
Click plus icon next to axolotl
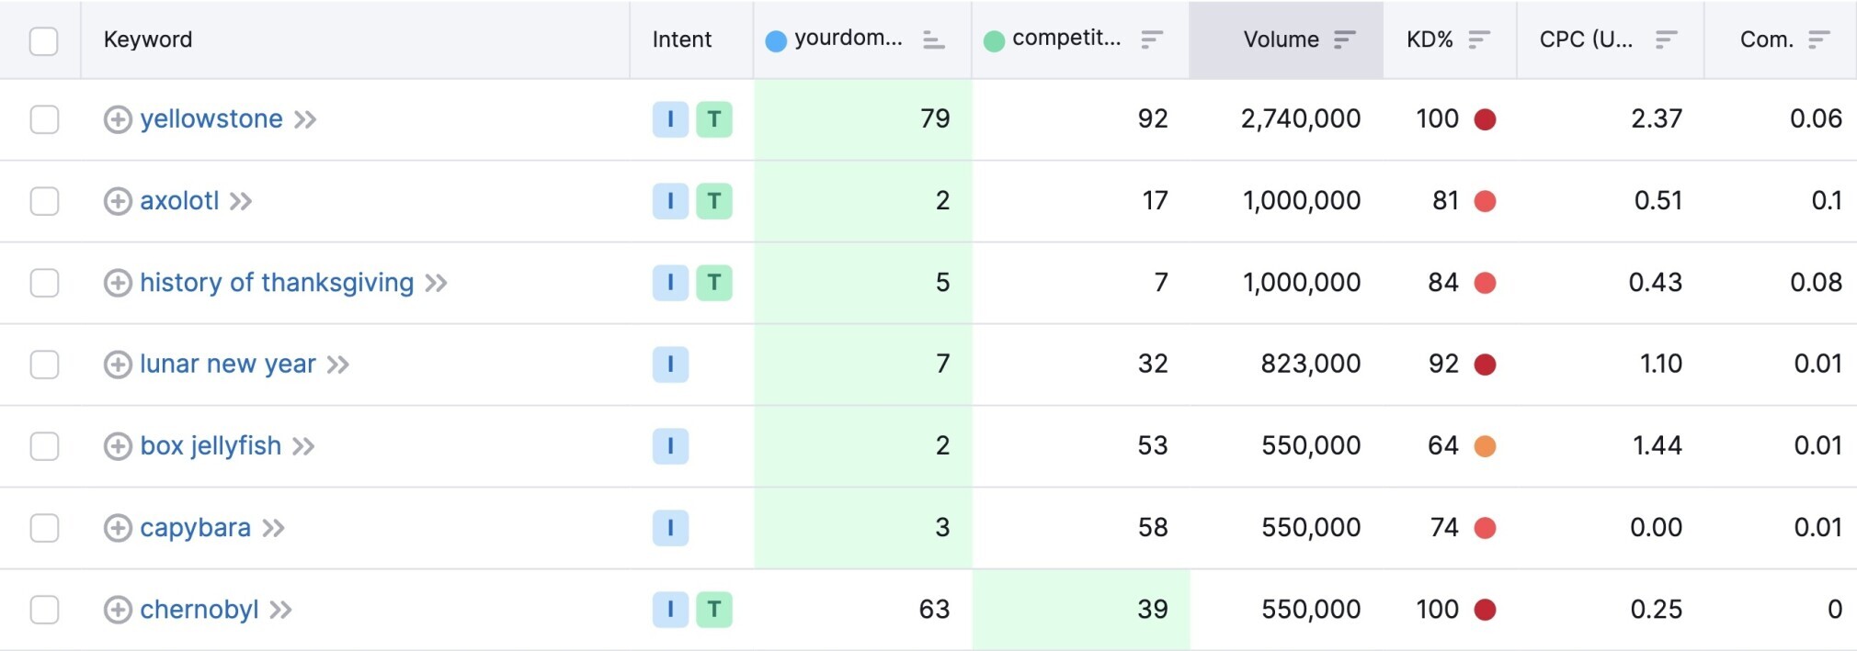coord(118,201)
